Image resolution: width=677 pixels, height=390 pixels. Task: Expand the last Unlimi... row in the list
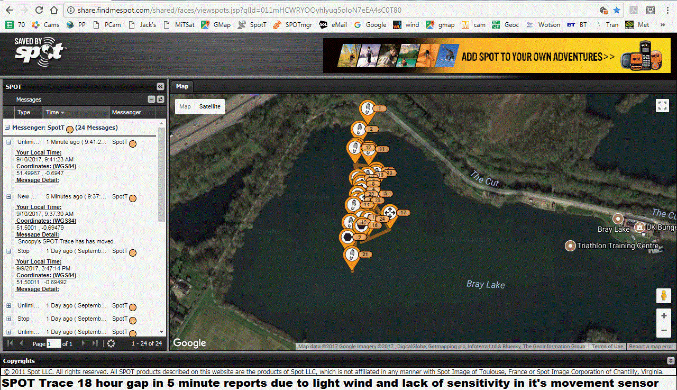[9, 332]
